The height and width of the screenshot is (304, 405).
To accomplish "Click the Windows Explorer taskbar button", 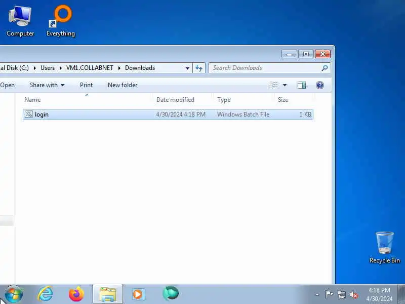I will 108,294.
